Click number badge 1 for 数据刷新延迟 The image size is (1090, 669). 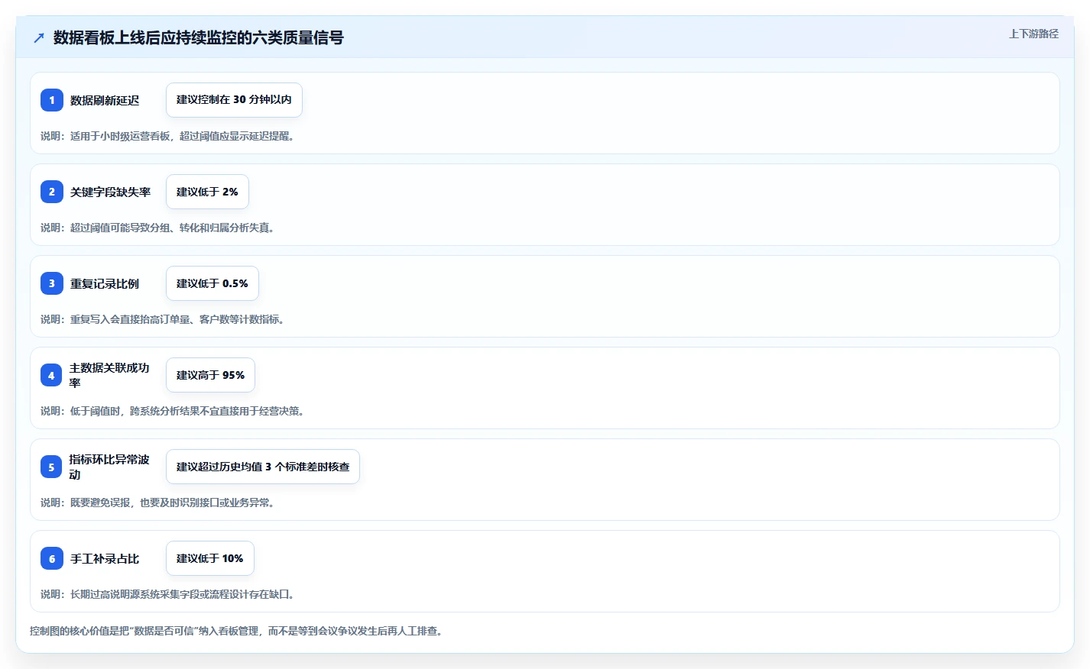tap(52, 100)
